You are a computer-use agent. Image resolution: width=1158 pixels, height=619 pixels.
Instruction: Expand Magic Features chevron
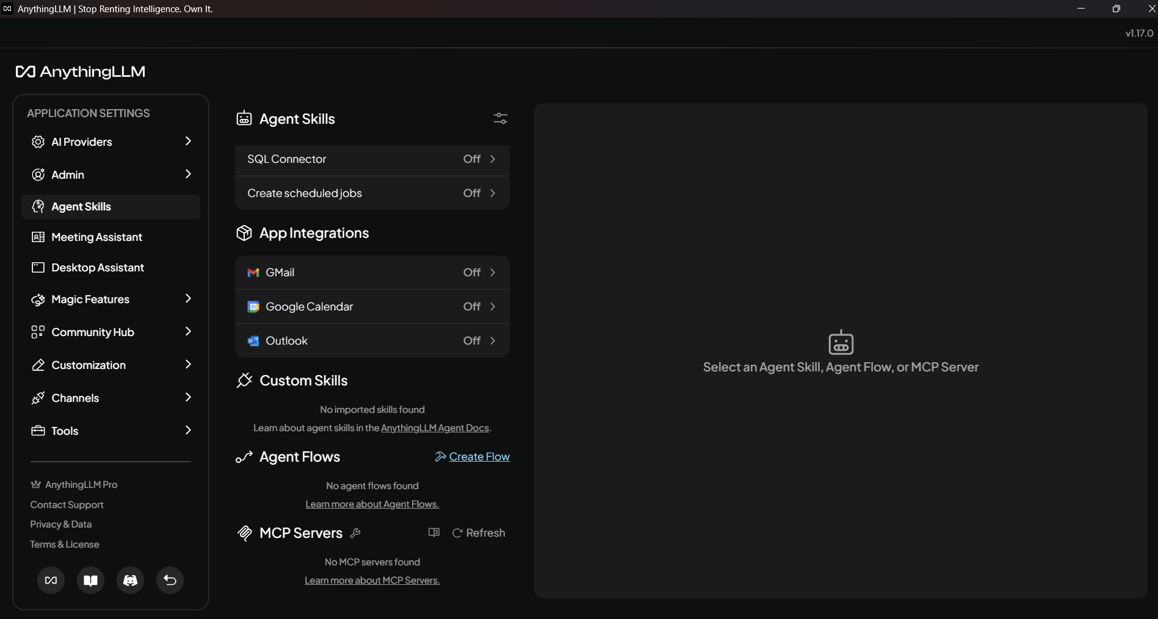[188, 298]
